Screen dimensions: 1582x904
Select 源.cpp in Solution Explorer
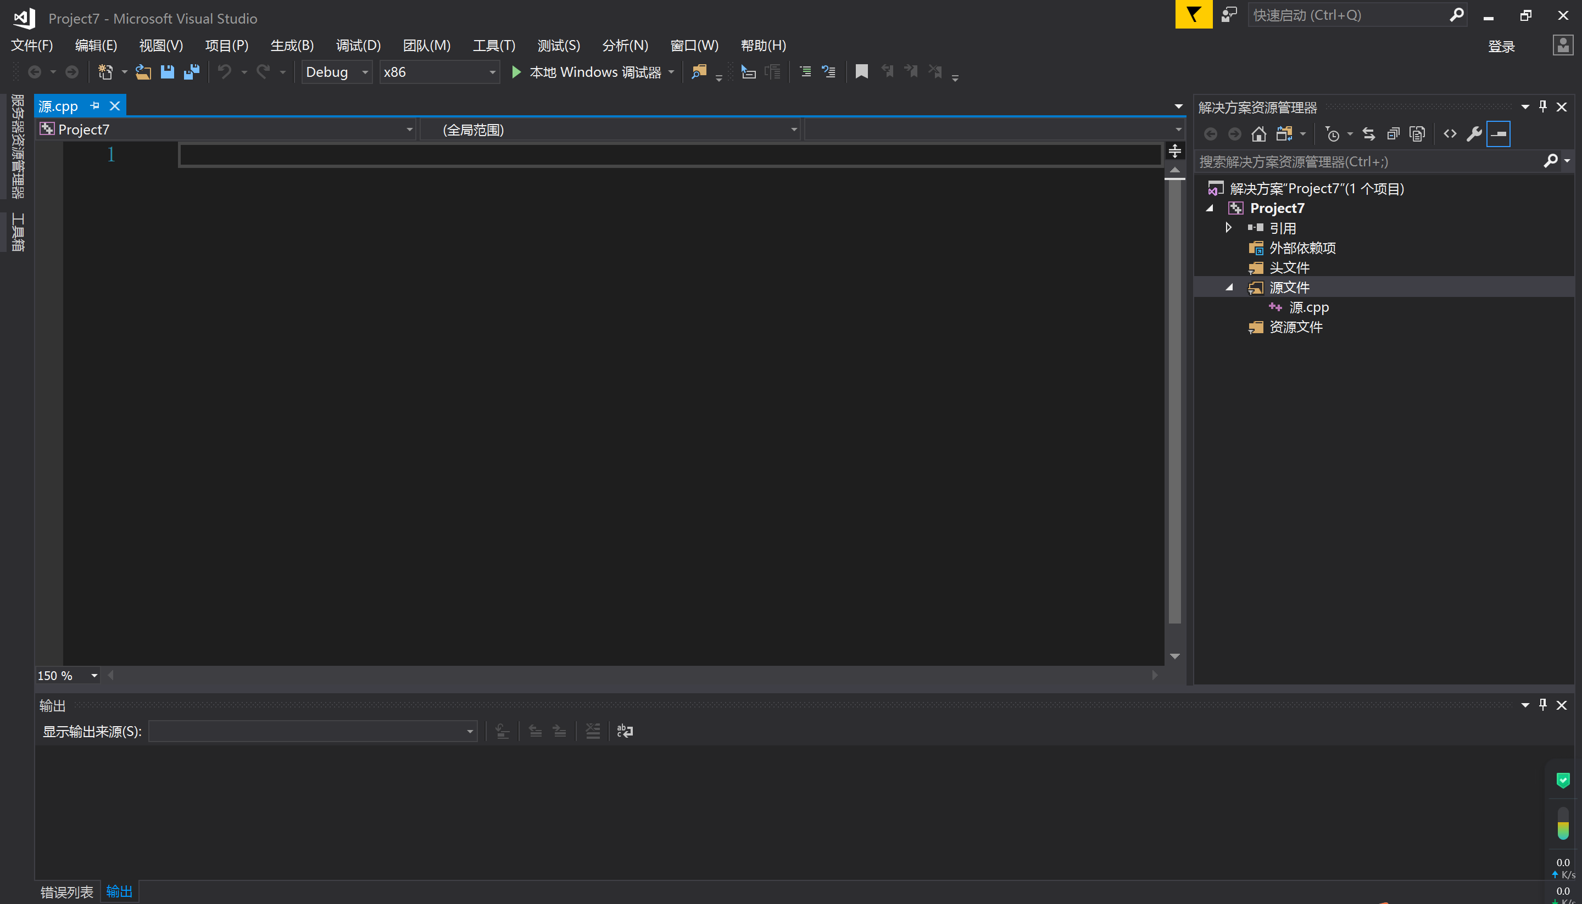pyautogui.click(x=1308, y=307)
